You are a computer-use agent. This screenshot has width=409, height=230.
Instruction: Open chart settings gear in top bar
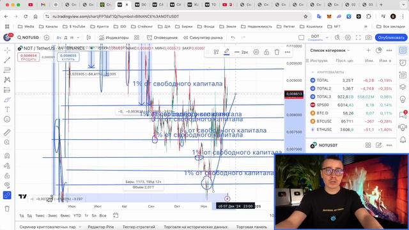348,38
